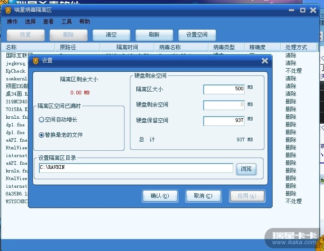This screenshot has width=324, height=251.
Task: Minimize the 瑞星病毒隔离区 window
Action: click(x=292, y=10)
